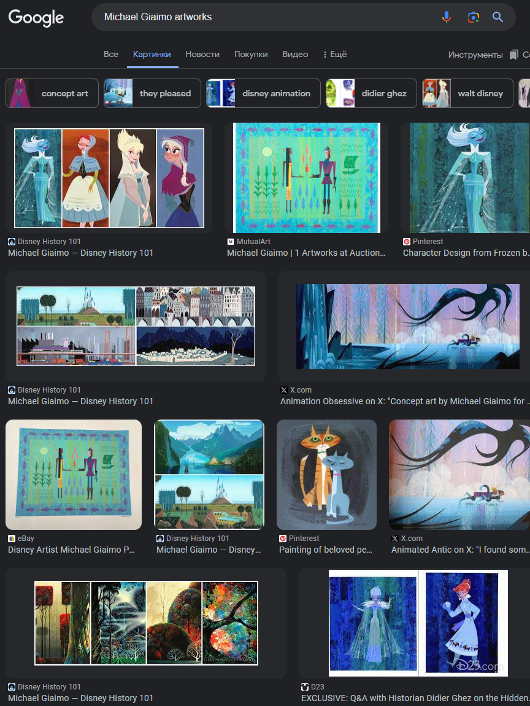Apply disney animation filter chip
530x706 pixels.
[x=263, y=93]
